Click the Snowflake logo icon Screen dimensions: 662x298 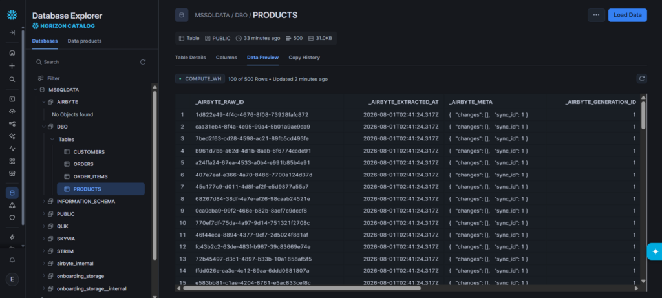[12, 16]
